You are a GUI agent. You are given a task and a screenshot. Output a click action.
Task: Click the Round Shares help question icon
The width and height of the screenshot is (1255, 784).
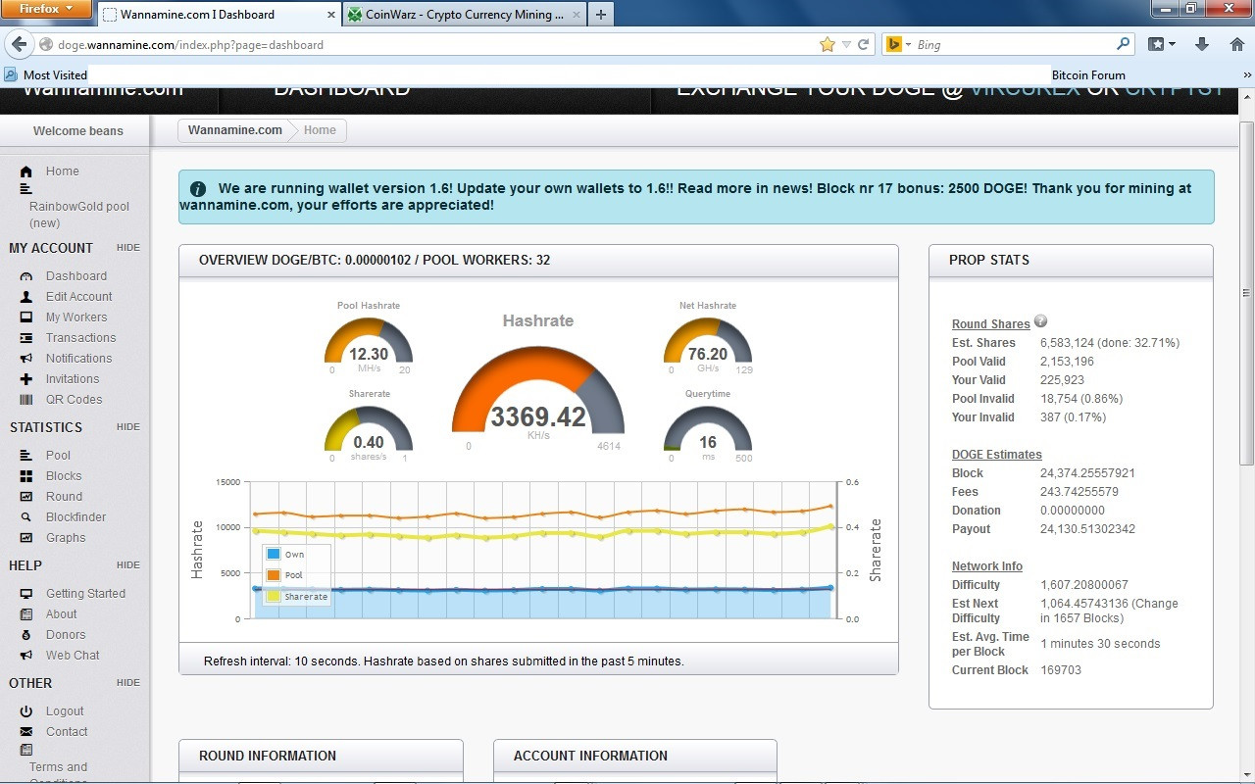click(1040, 321)
